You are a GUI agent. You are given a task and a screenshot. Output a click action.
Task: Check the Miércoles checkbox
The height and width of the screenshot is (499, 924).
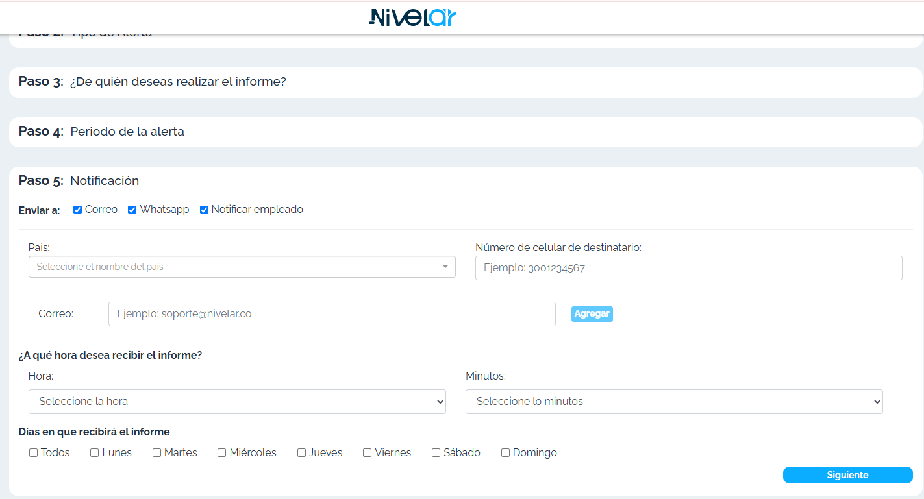click(x=222, y=453)
